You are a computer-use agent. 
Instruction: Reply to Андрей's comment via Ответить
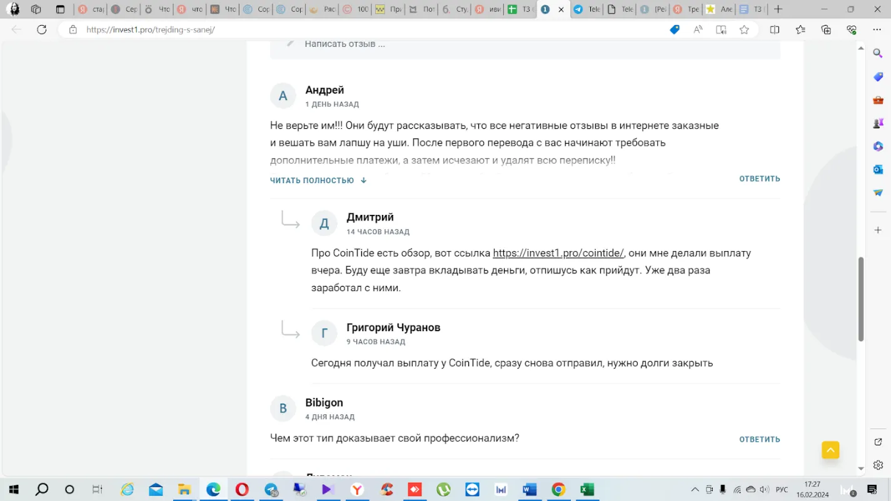(x=760, y=179)
